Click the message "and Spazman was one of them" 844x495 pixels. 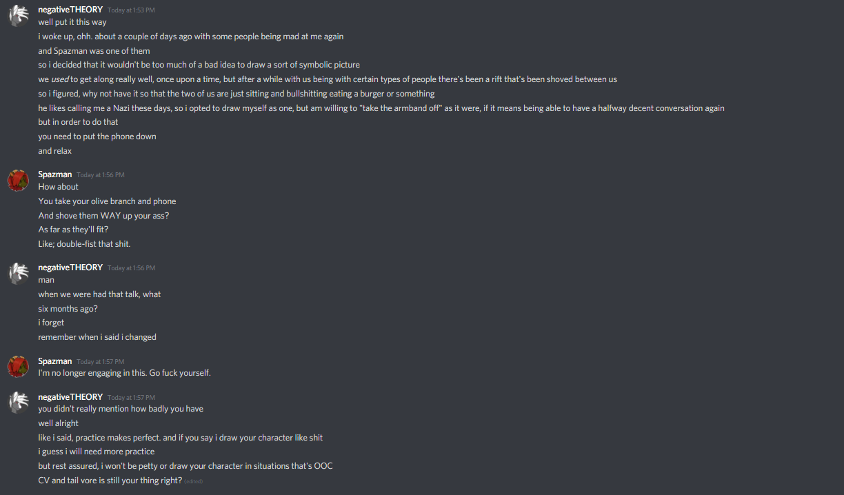[94, 51]
